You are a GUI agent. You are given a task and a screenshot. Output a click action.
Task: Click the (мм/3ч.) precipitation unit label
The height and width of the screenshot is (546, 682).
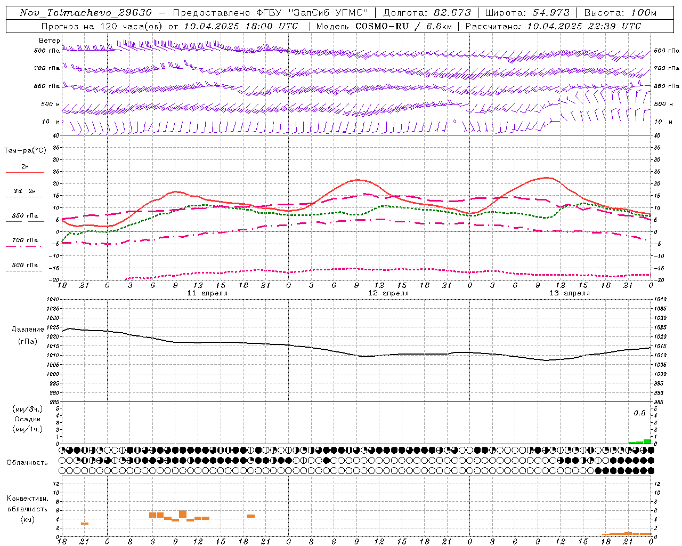28,409
